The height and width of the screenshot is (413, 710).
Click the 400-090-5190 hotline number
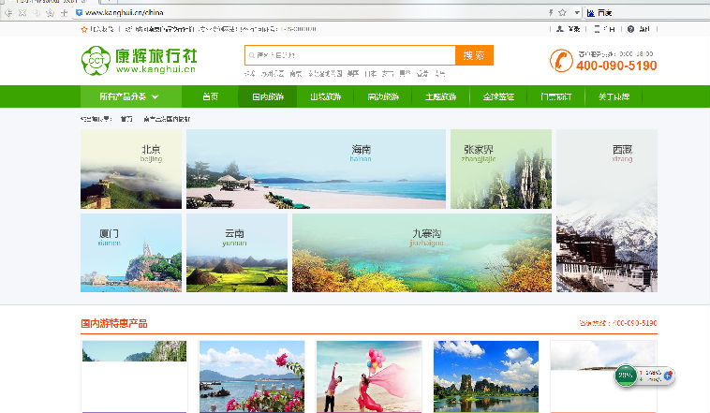click(616, 66)
